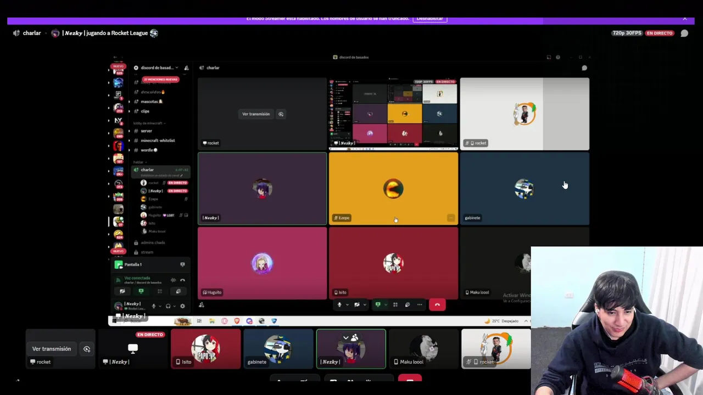
Task: Select lsito participant thumbnail in bottom strip
Action: 205,349
